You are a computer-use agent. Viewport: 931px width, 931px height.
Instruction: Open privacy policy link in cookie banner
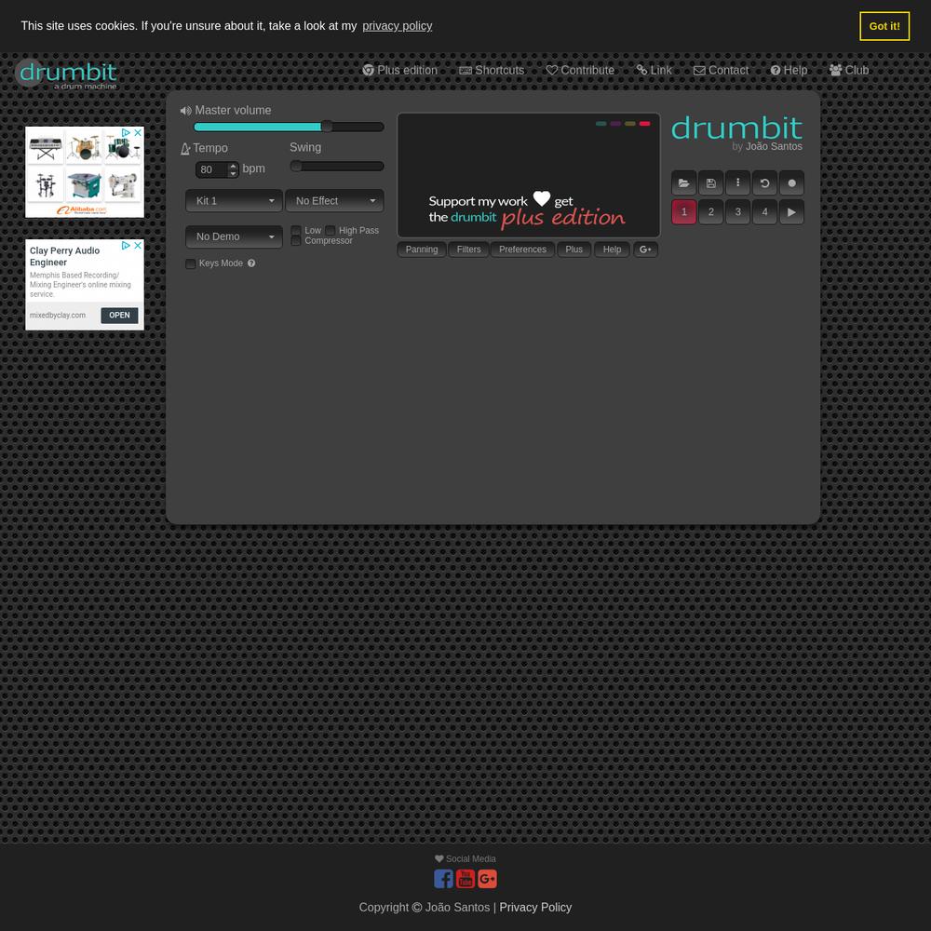point(398,26)
